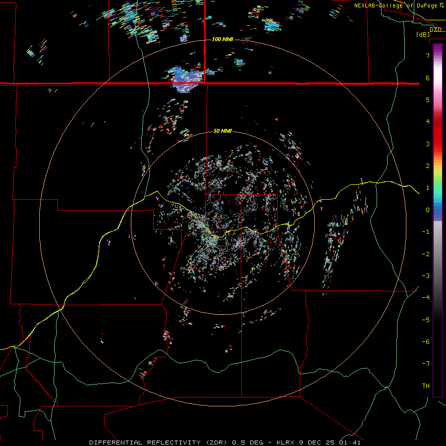The image size is (446, 446).
Task: Click the "TH" threshold label on the scale
Action: [x=426, y=386]
